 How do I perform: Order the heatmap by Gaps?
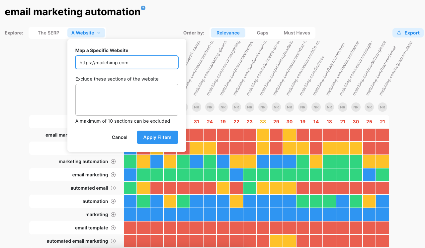[x=262, y=33]
